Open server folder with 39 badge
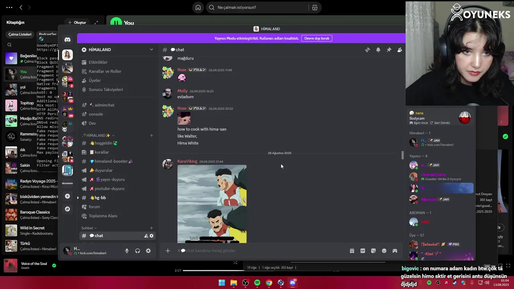The image size is (514, 289). point(67,112)
